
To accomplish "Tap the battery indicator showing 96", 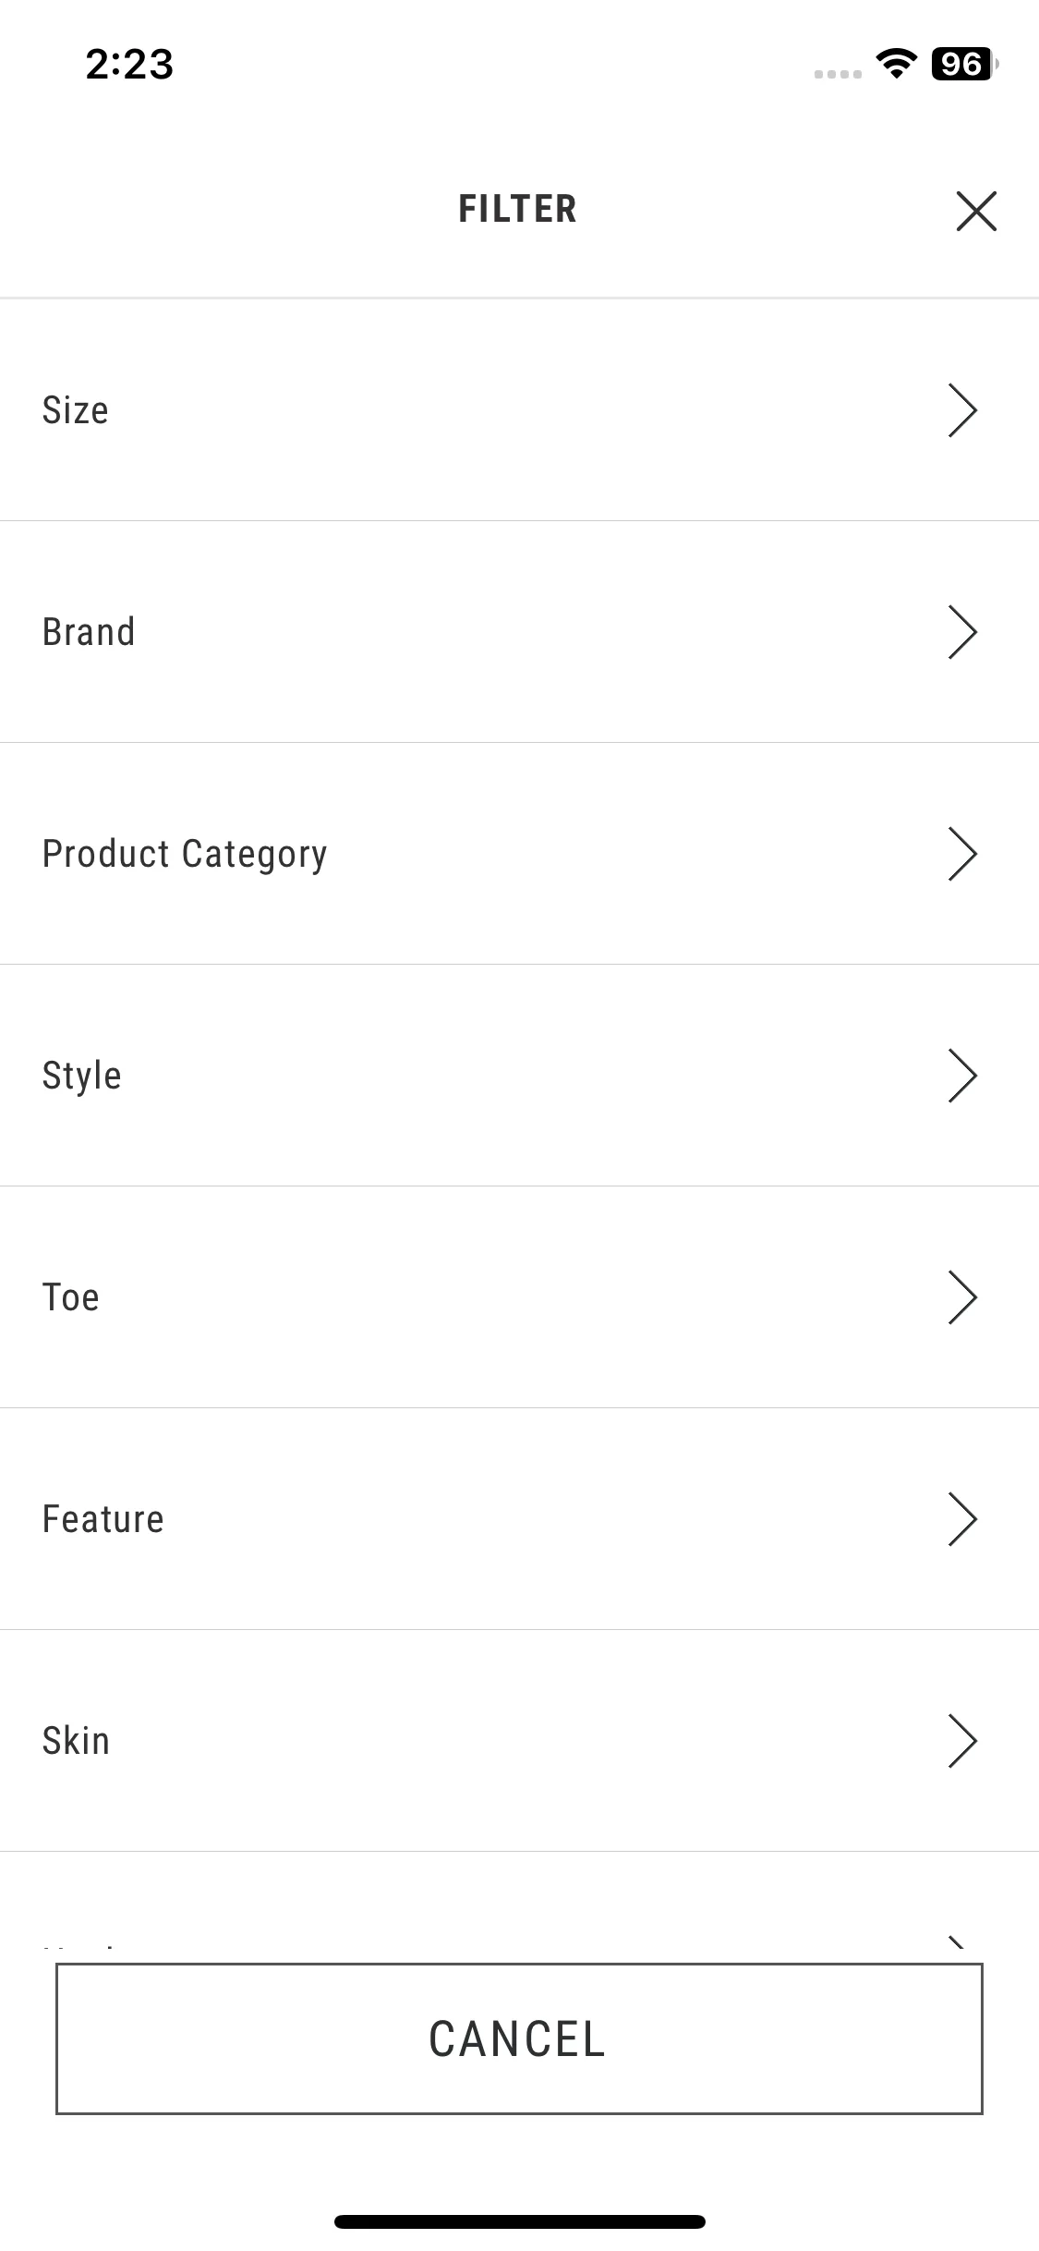I will (x=965, y=64).
